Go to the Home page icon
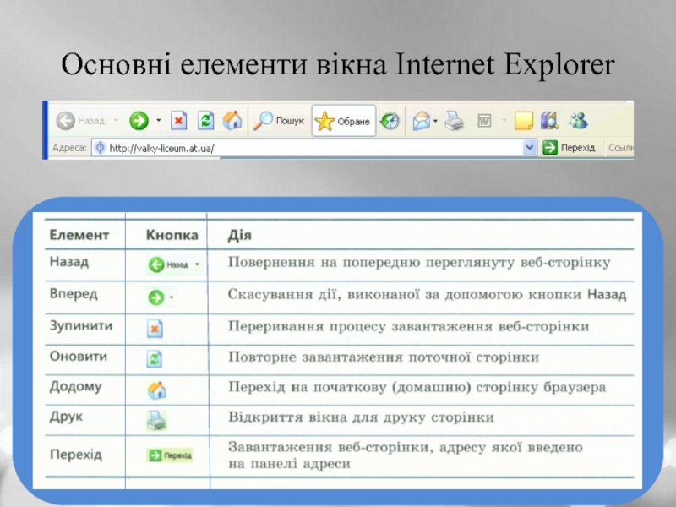The image size is (676, 507). (x=232, y=121)
